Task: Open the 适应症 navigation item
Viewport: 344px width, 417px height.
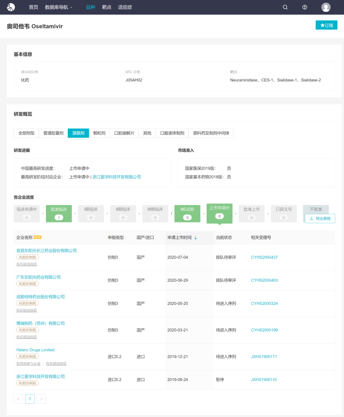Action: coord(125,7)
